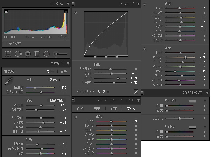
Task: Select the Adjustment Brush tool
Action: pos(60,54)
